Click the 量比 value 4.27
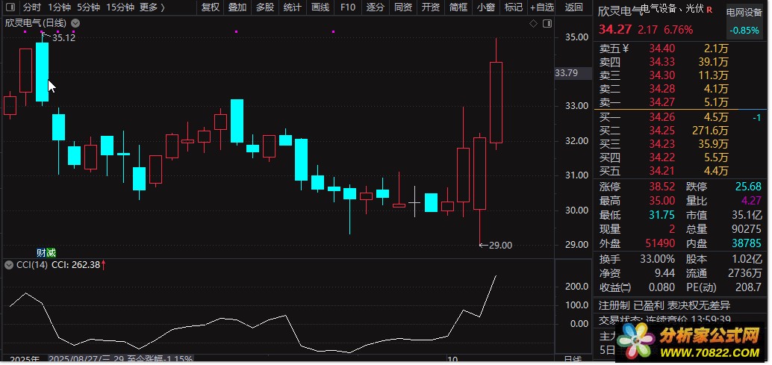772x365 pixels. 751,201
